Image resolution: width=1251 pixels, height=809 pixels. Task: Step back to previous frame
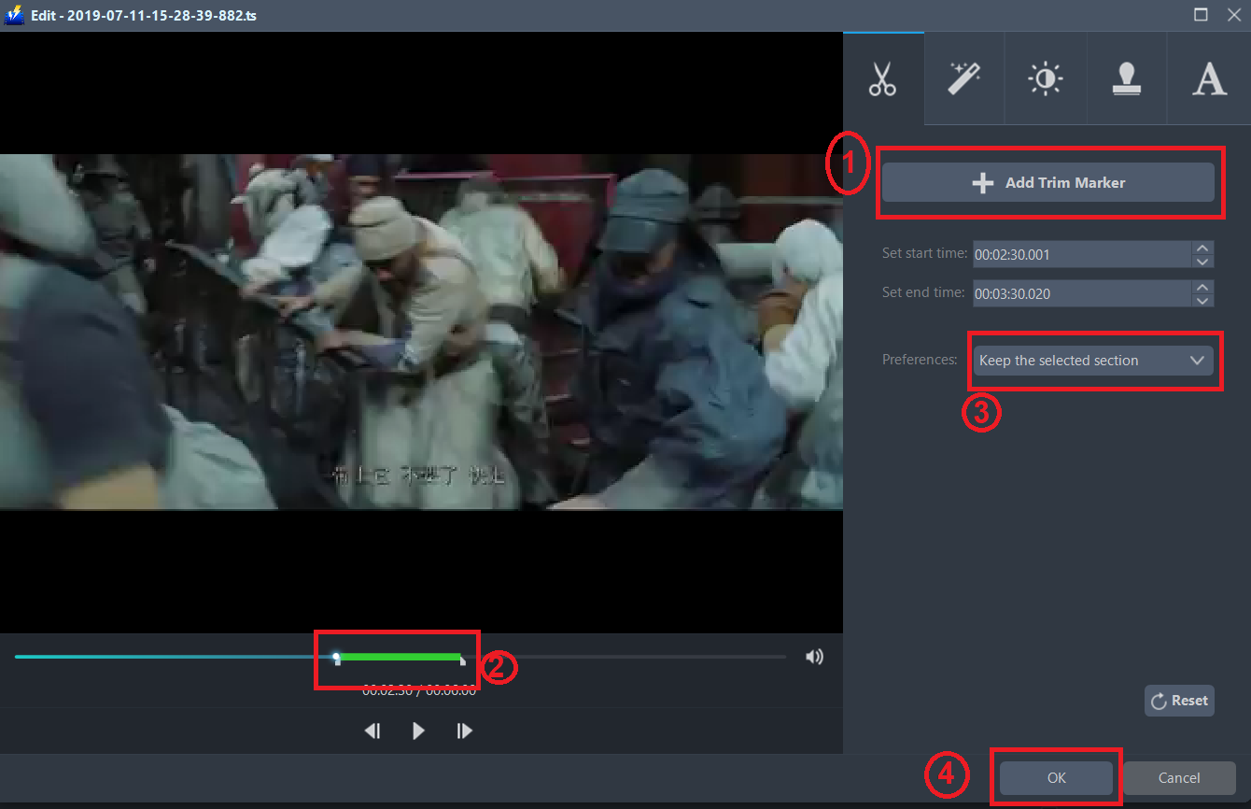tap(372, 731)
